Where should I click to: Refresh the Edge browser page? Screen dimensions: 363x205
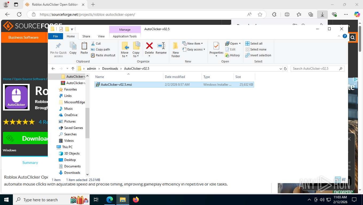pos(19,14)
